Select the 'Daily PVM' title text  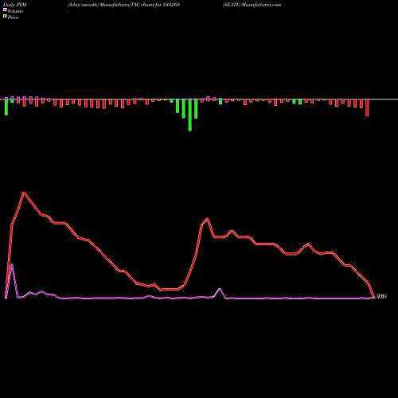coord(15,5)
